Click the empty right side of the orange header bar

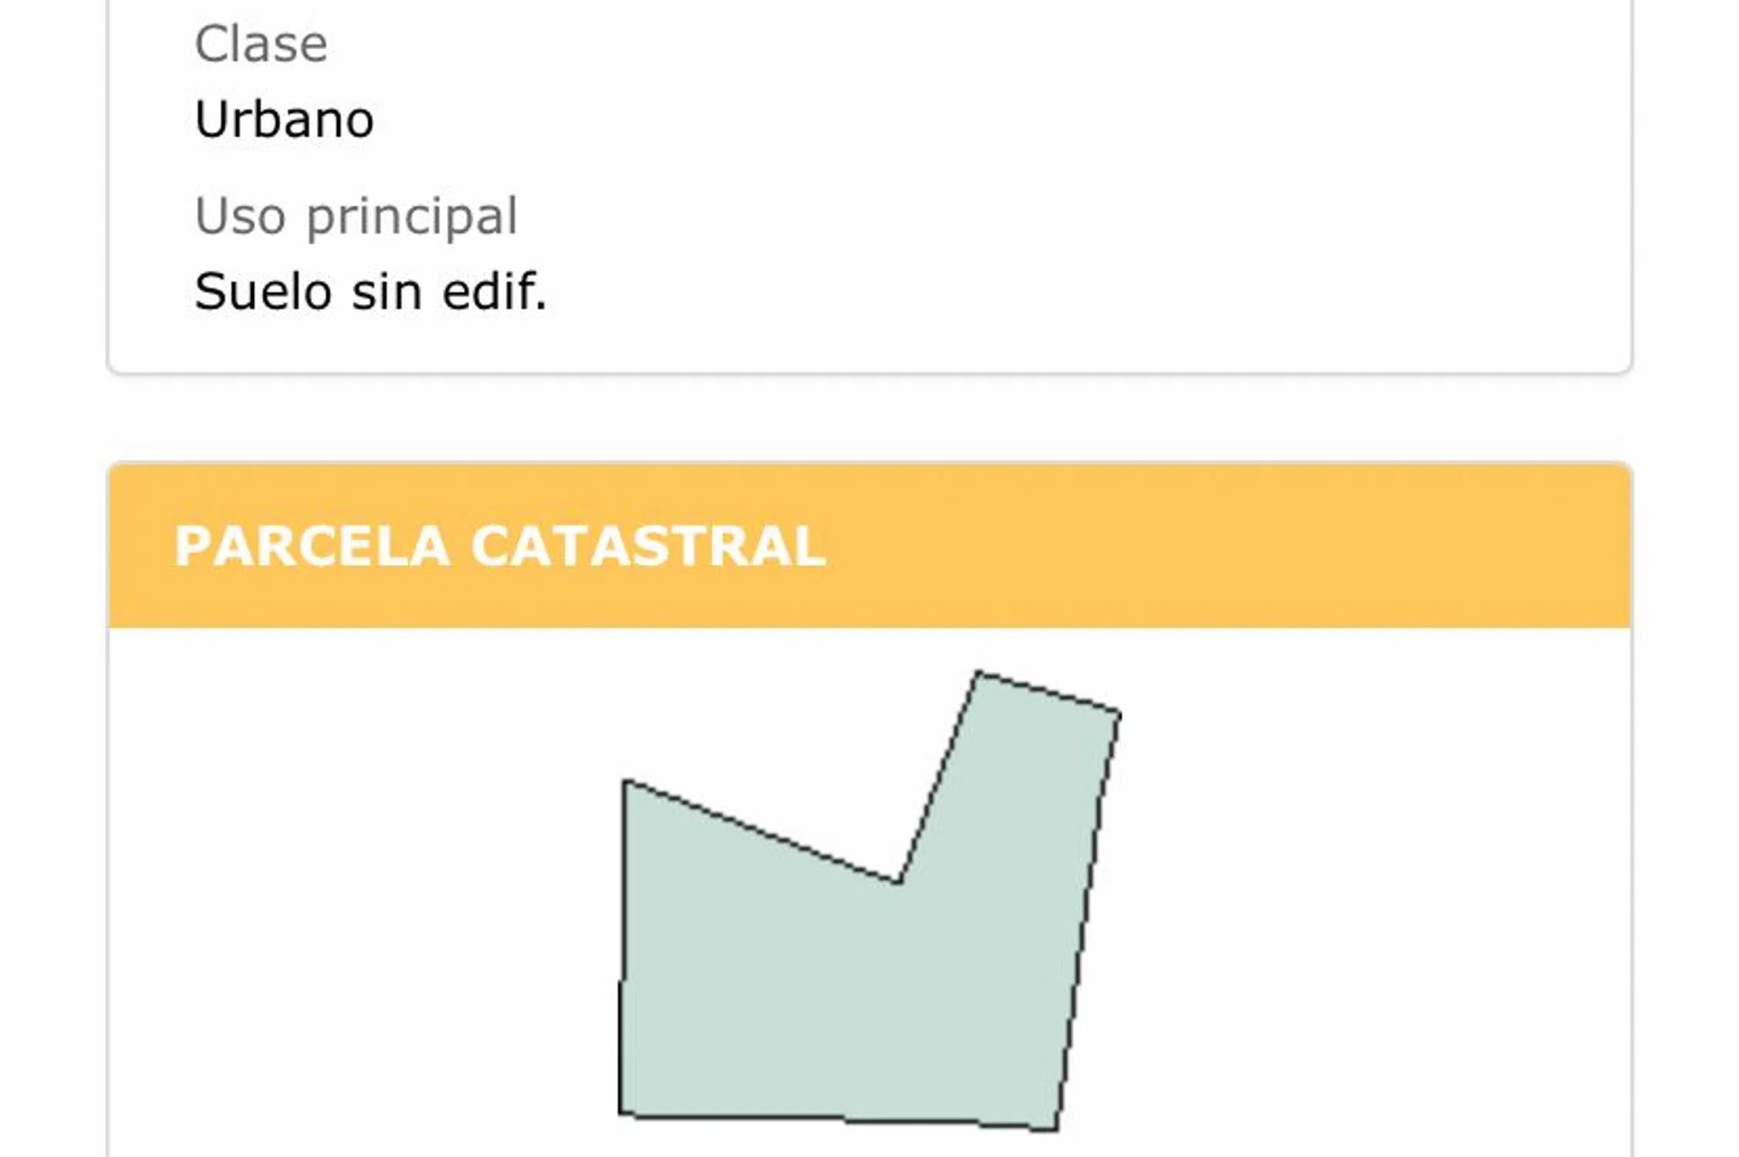[1312, 546]
